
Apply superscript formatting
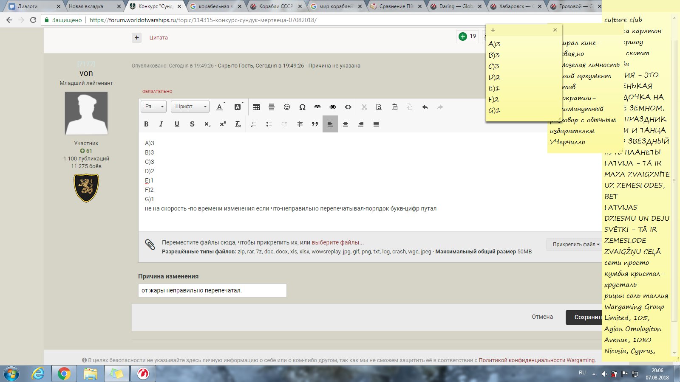pos(222,124)
